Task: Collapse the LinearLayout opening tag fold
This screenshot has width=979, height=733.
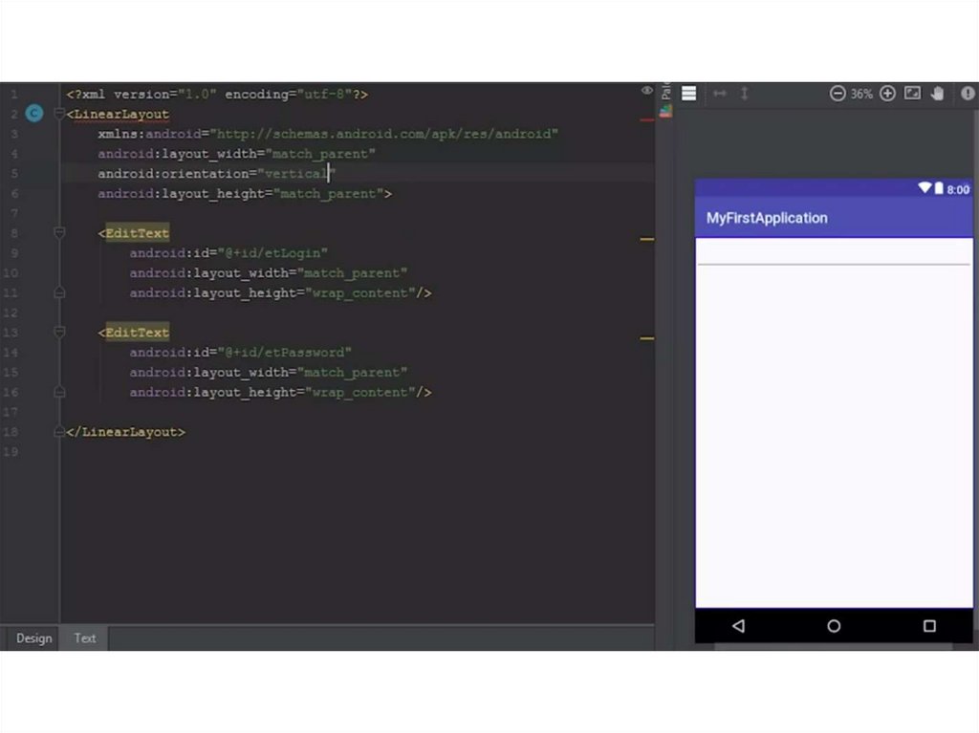Action: (59, 115)
